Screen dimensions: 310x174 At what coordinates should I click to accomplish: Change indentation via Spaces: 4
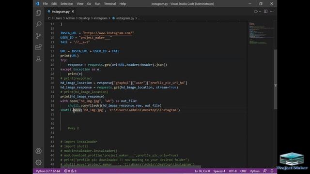click(x=219, y=171)
